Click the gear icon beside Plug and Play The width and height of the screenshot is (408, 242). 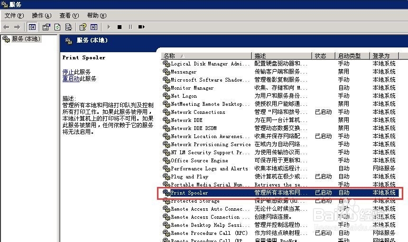click(x=166, y=177)
